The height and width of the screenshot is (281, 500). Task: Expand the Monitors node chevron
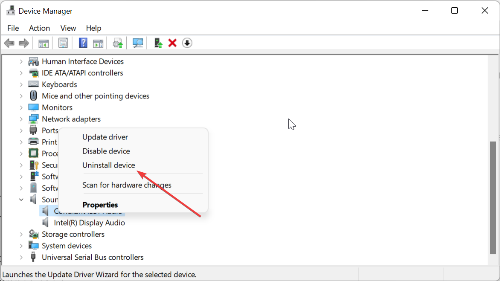21,107
